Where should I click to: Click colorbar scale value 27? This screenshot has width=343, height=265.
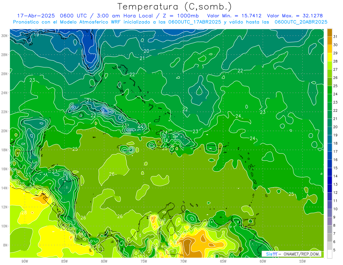335,69
